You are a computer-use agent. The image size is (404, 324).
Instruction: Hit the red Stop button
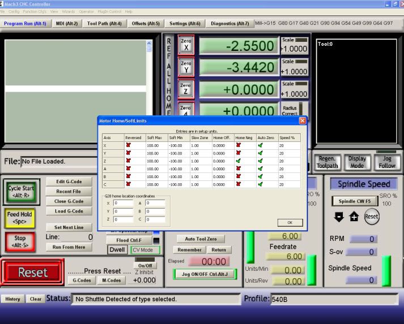click(20, 241)
